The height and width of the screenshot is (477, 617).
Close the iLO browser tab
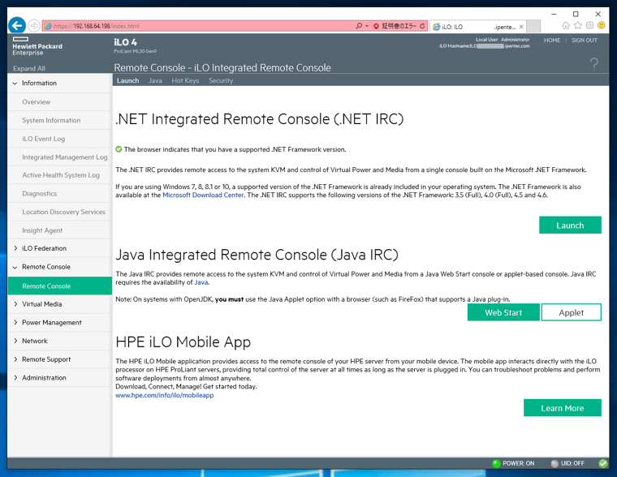(521, 27)
